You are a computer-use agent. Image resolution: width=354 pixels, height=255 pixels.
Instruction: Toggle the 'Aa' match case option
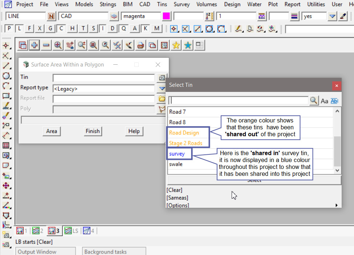pyautogui.click(x=324, y=101)
